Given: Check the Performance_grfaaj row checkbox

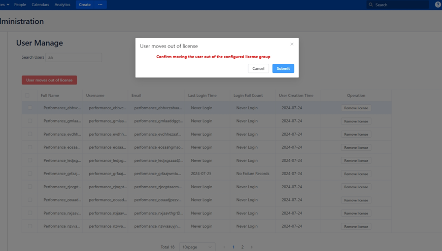Looking at the screenshot, I should click(x=30, y=174).
